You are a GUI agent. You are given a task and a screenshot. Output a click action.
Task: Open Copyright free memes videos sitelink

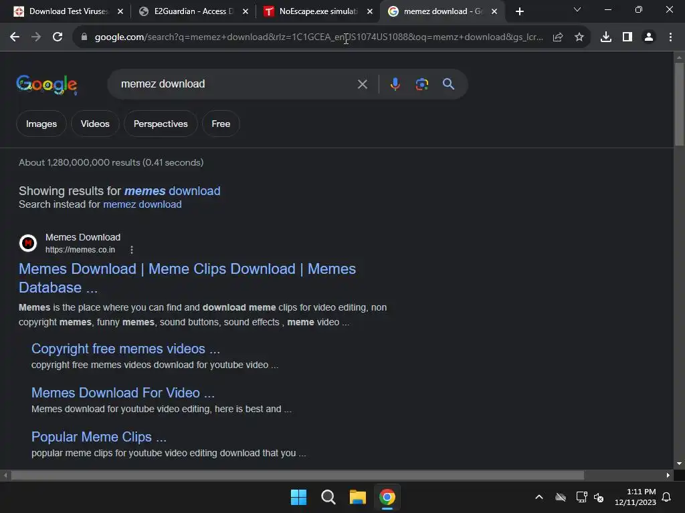pyautogui.click(x=125, y=349)
